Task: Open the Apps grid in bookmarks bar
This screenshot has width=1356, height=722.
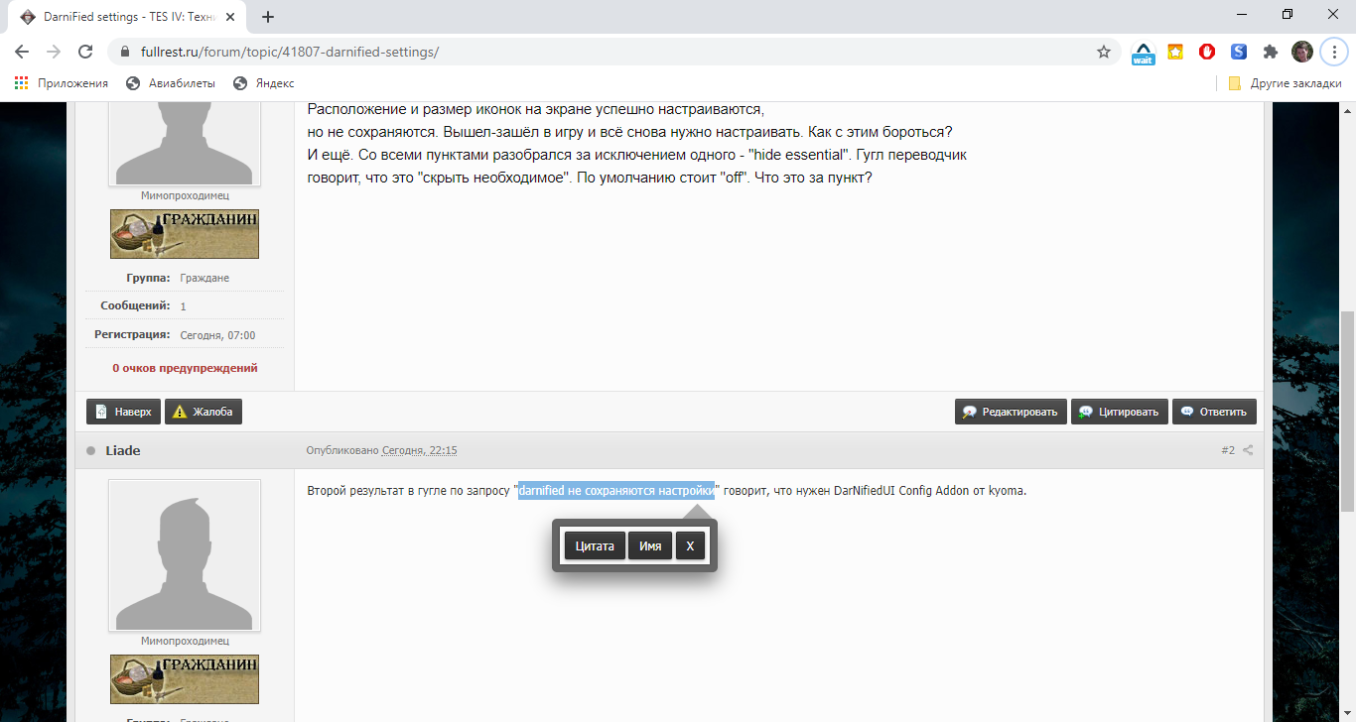Action: pos(22,83)
